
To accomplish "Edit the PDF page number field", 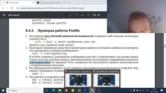I will 67,15.
